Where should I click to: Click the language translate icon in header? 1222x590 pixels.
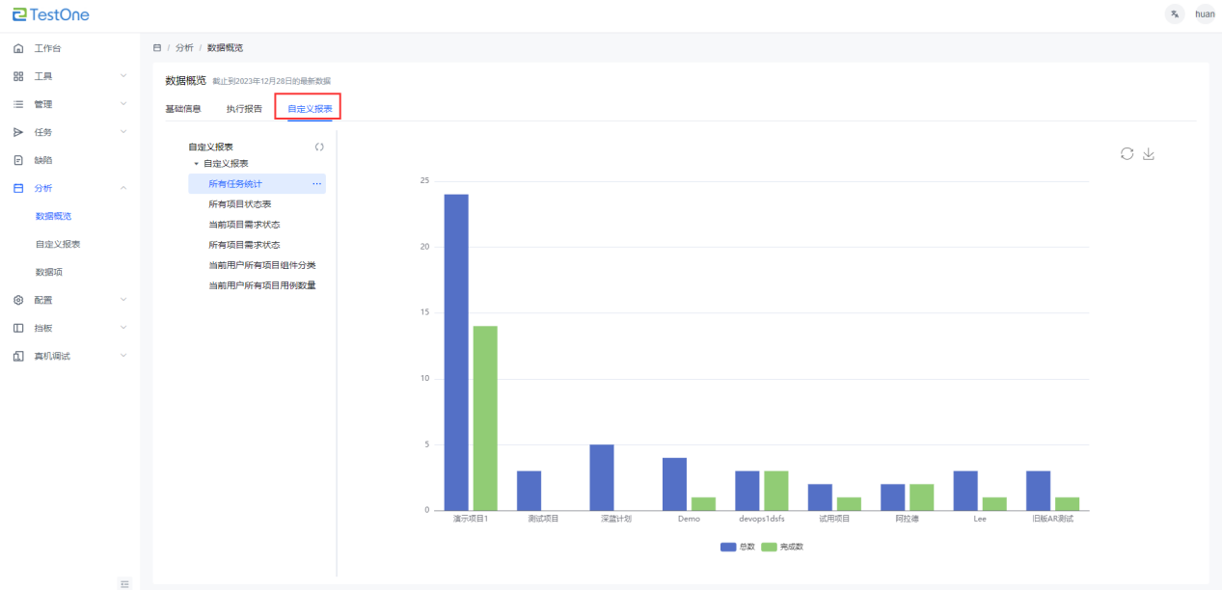[x=1174, y=13]
